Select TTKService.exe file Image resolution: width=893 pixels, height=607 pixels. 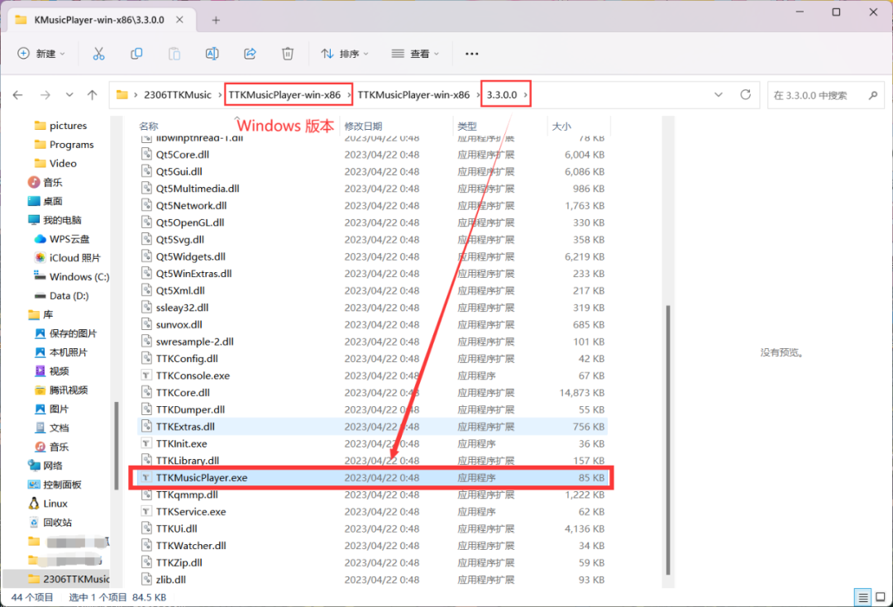point(372,512)
